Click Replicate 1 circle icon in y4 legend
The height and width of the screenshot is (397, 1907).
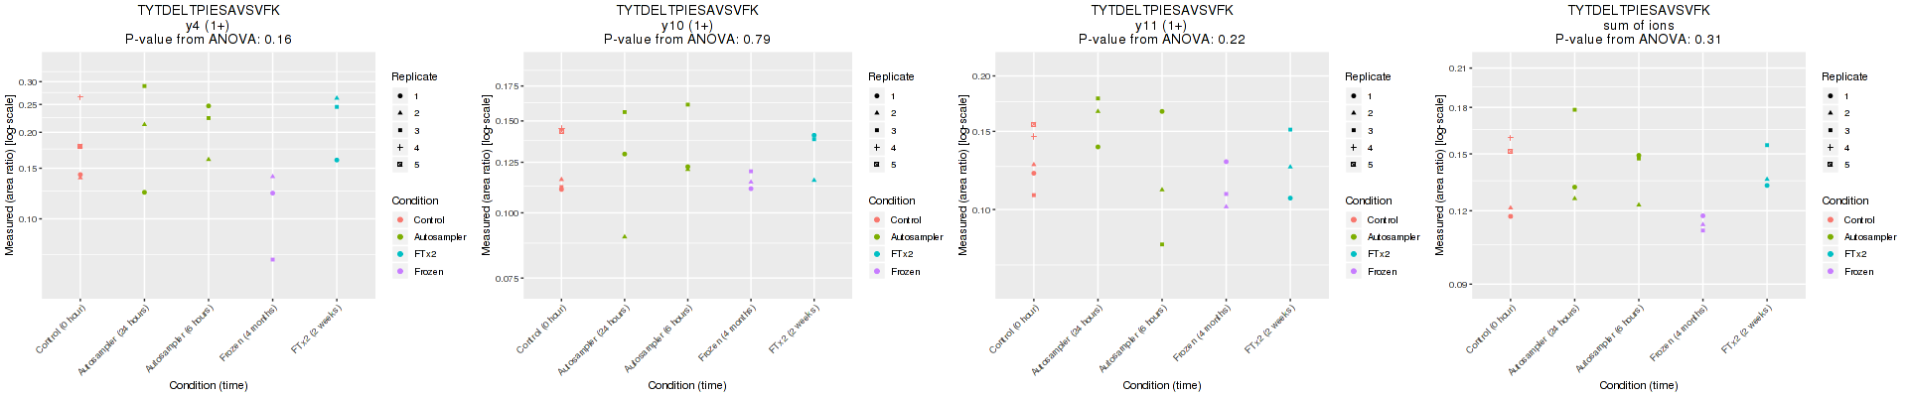pyautogui.click(x=399, y=96)
